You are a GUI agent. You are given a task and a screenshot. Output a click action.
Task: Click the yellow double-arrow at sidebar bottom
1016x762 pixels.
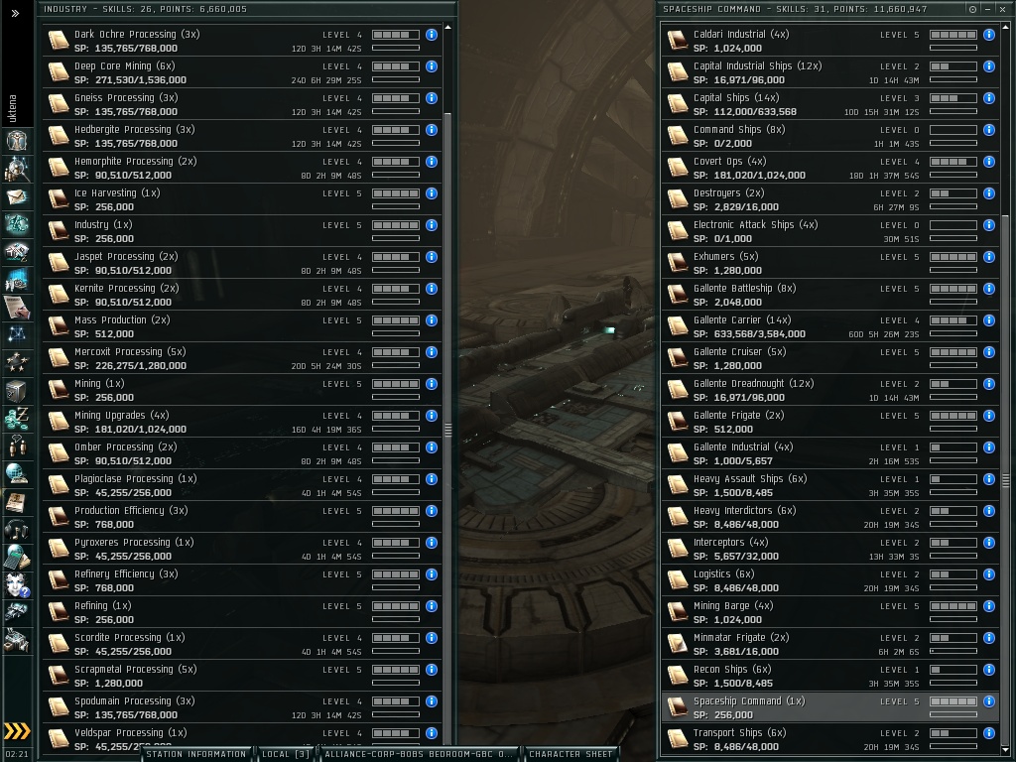pyautogui.click(x=17, y=731)
